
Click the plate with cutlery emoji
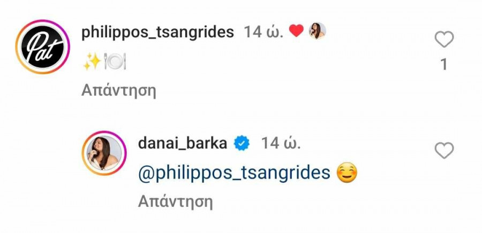coord(115,61)
